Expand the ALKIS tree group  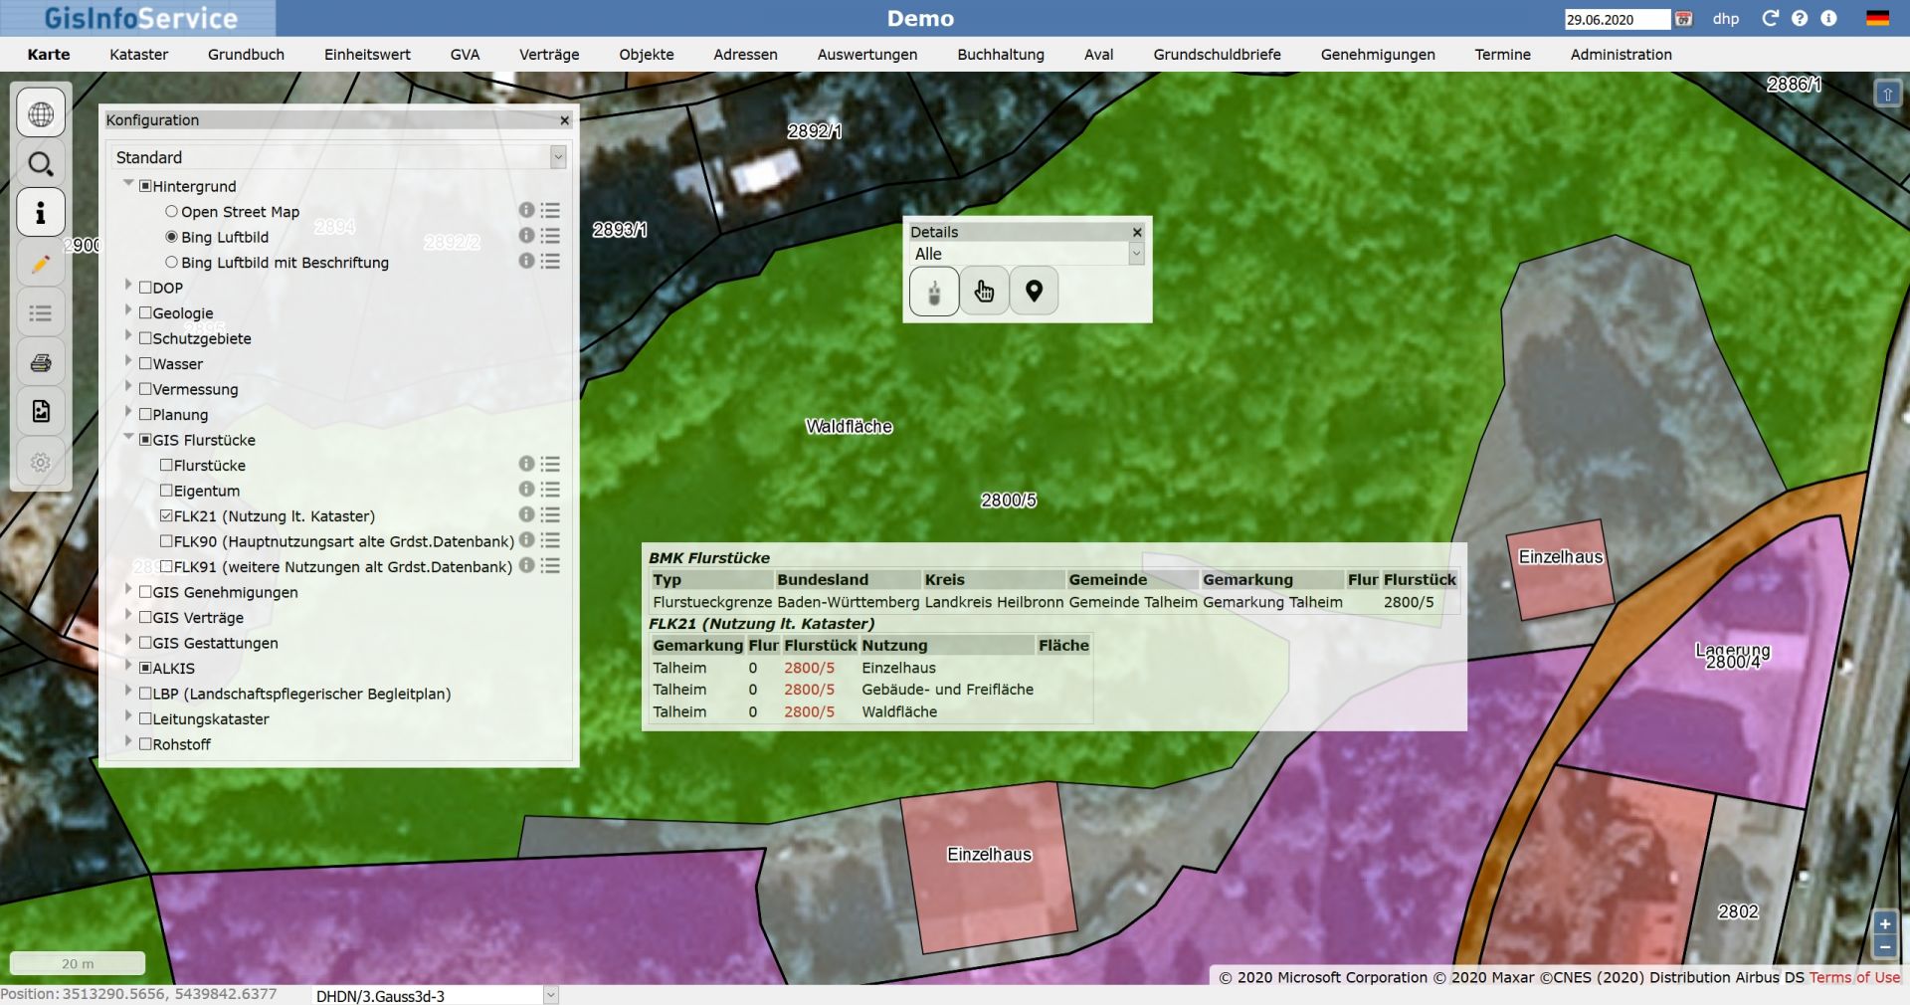click(128, 666)
